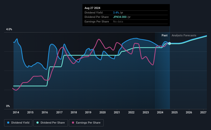
Task: Click the 0% y-axis label
Action: coord(8,106)
